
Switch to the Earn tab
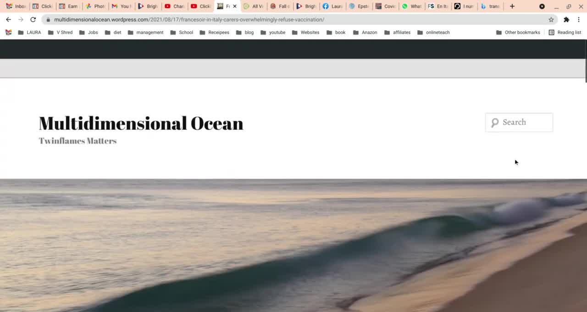click(68, 6)
